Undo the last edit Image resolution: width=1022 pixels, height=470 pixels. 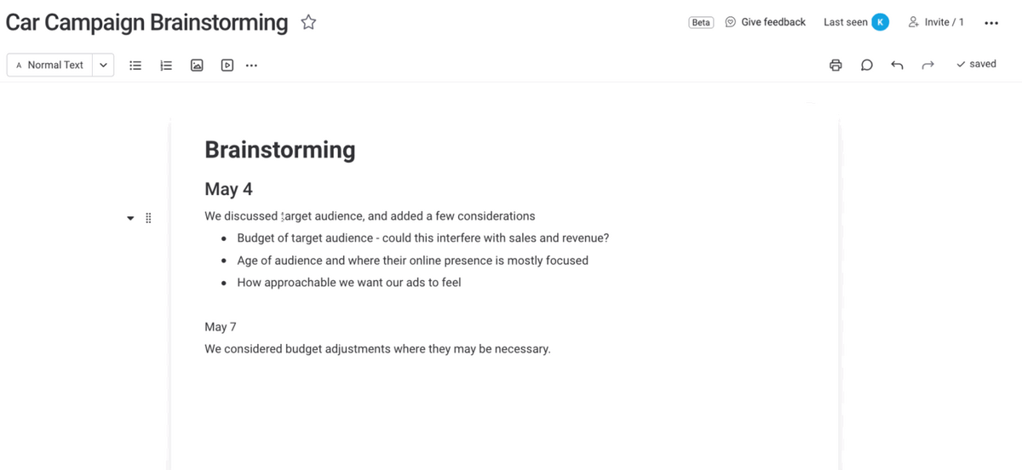pyautogui.click(x=897, y=65)
